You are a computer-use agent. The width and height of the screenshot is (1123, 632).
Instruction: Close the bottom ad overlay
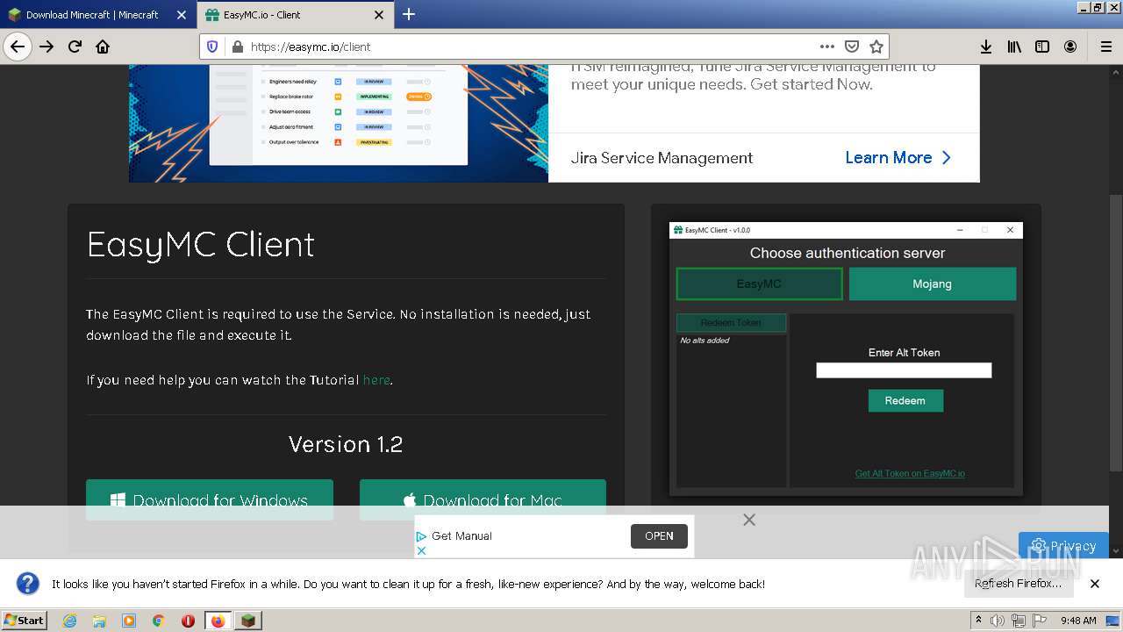click(x=748, y=520)
